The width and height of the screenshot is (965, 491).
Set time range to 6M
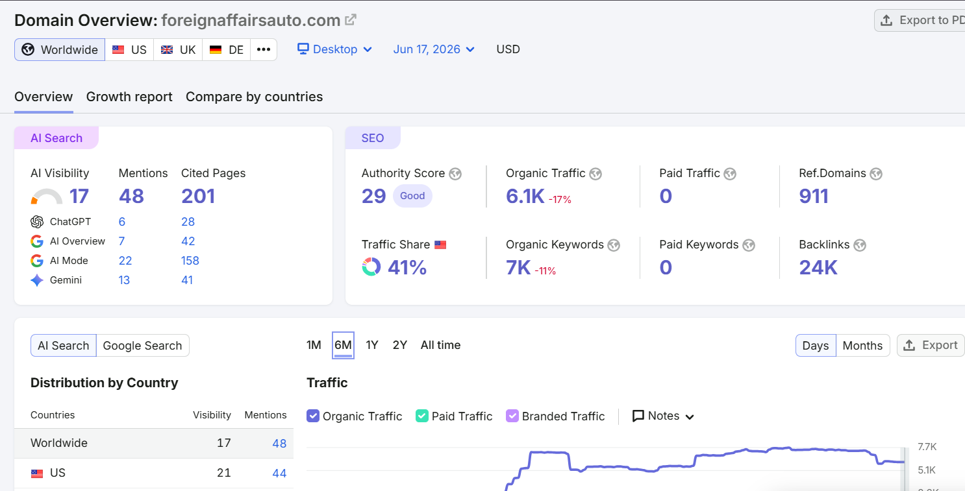tap(343, 345)
